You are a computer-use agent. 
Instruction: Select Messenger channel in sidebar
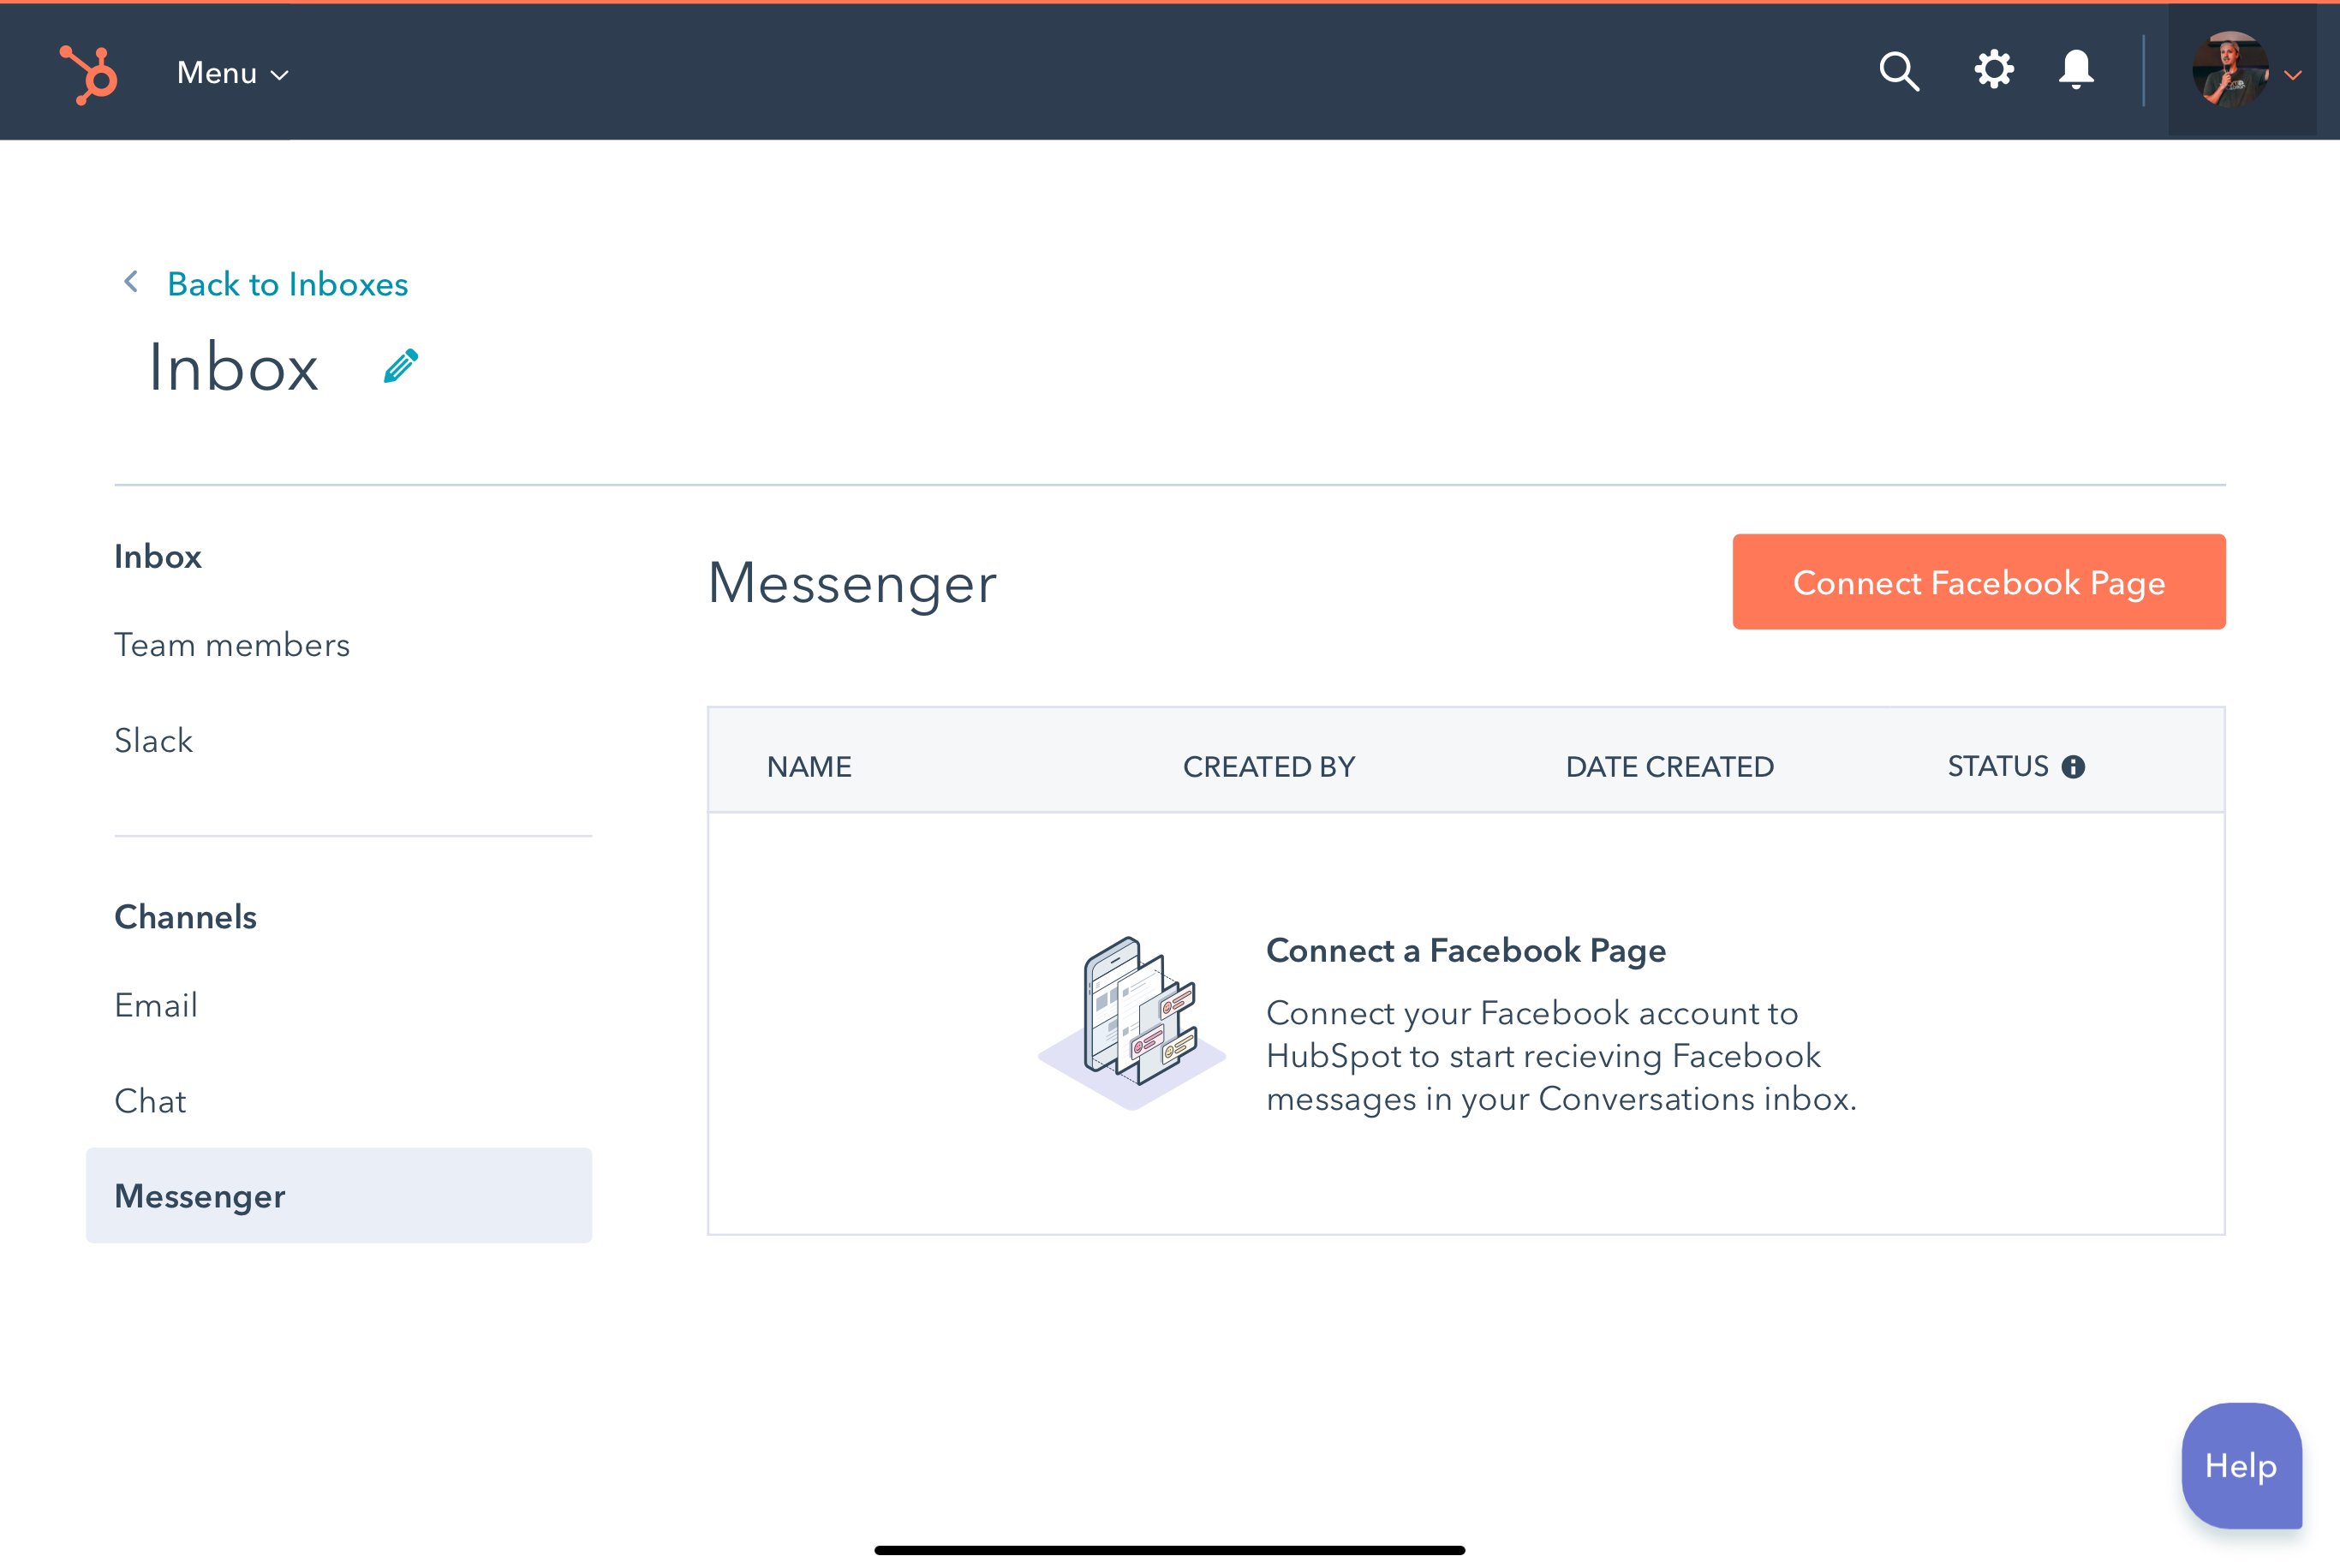tap(339, 1196)
